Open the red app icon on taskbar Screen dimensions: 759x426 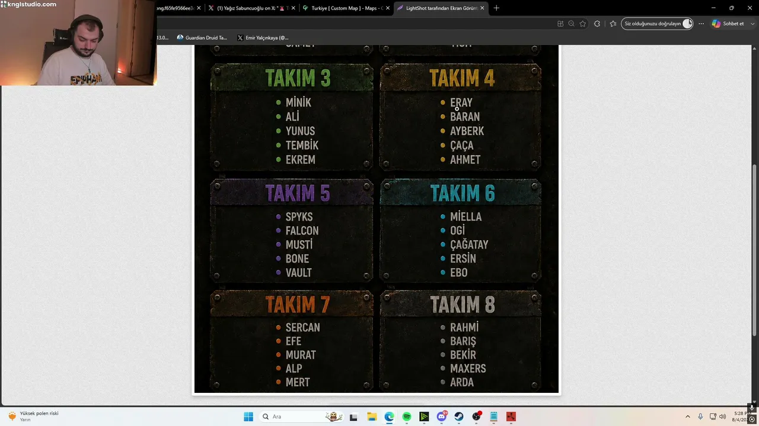(511, 417)
